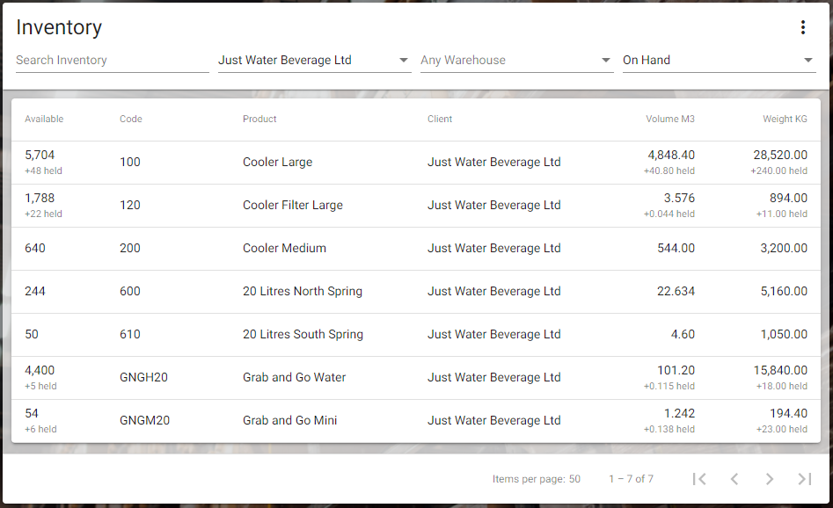Click the weight value 5,160.00
The height and width of the screenshot is (508, 833).
pyautogui.click(x=784, y=291)
